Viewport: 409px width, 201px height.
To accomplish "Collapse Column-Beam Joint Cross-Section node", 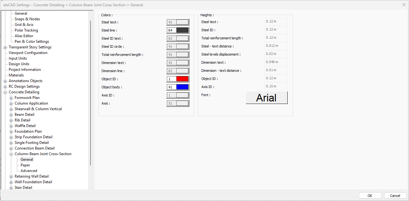I will (x=11, y=154).
